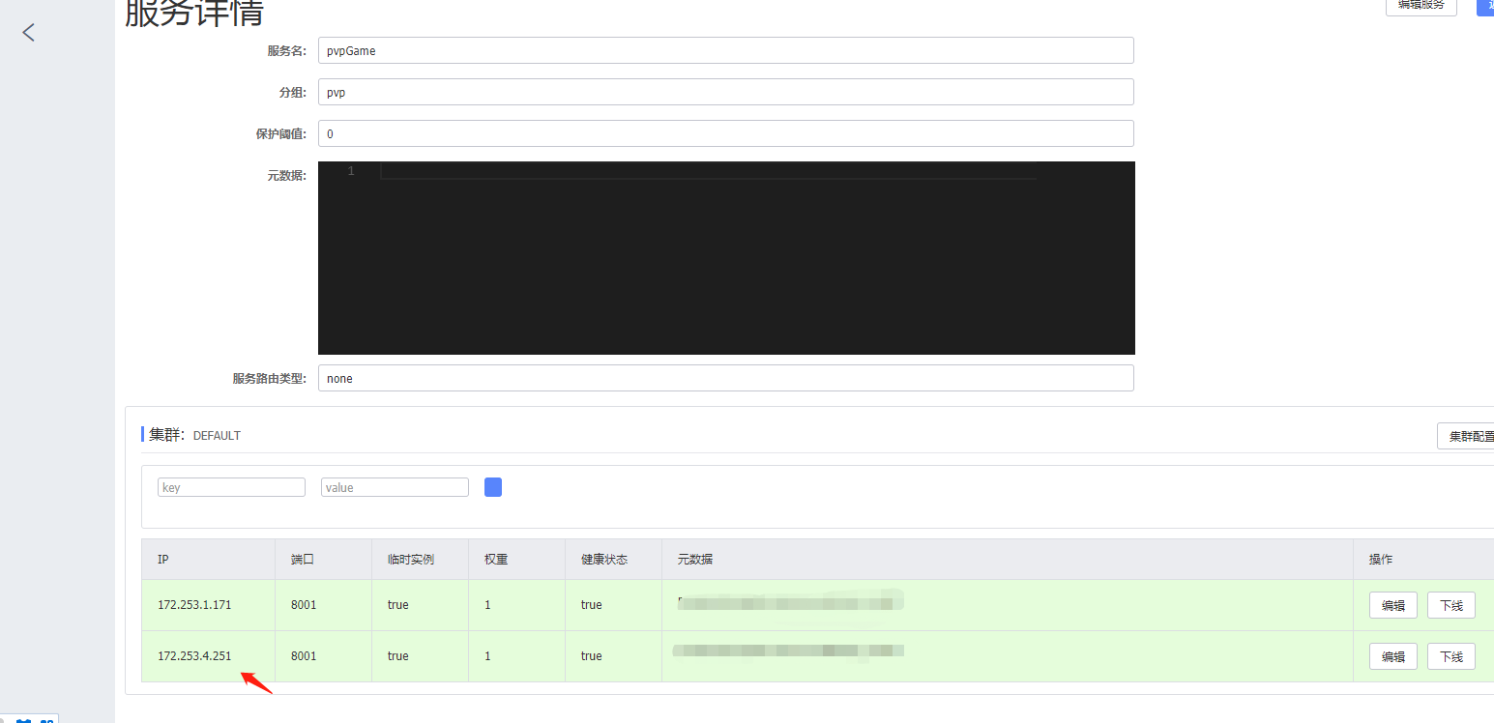
Task: Open 集群配置 cluster settings
Action: [x=1466, y=436]
